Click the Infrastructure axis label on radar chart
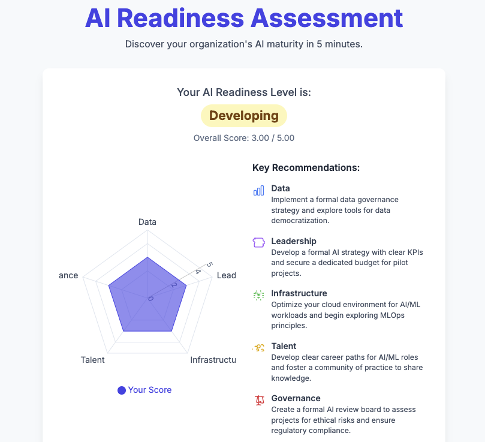485x442 pixels. click(x=213, y=360)
